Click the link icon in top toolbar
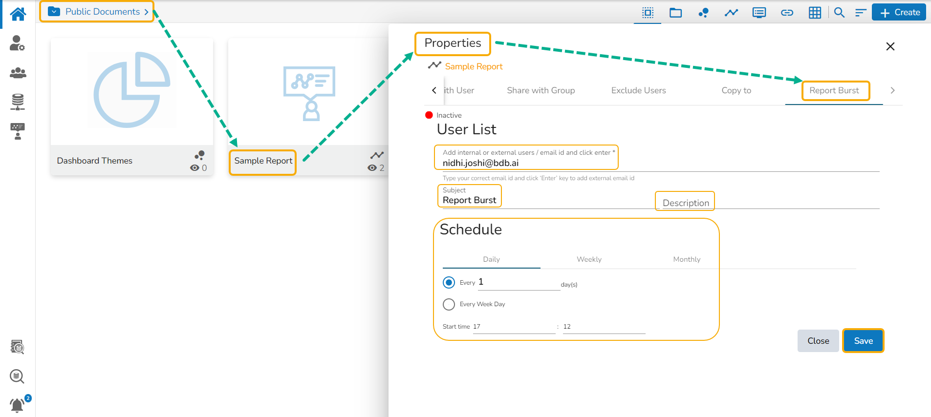Viewport: 931px width, 417px height. (787, 13)
